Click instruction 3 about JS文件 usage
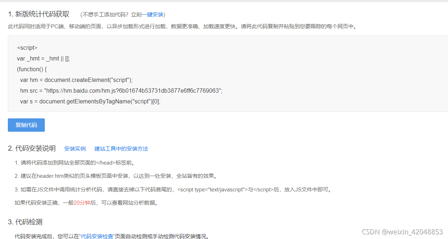This screenshot has width=448, height=239. (174, 190)
